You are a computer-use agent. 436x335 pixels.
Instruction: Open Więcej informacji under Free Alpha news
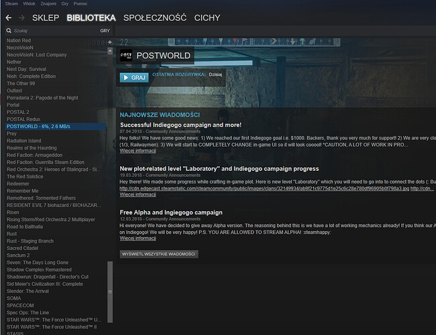(138, 239)
